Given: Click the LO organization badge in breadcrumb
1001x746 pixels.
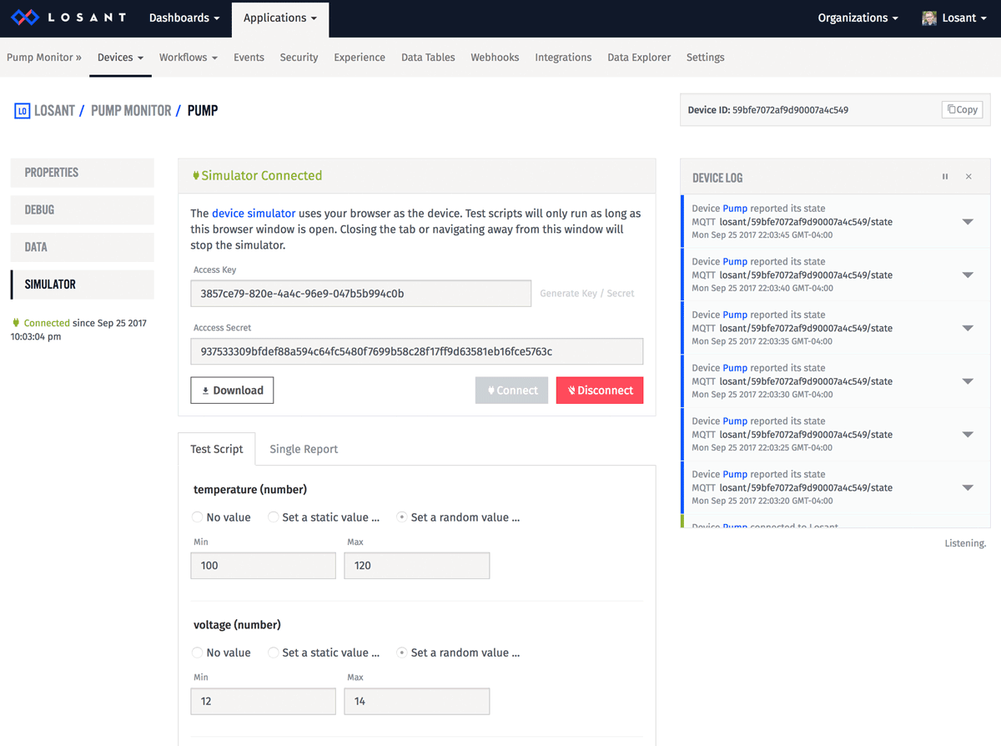Looking at the screenshot, I should click(22, 110).
